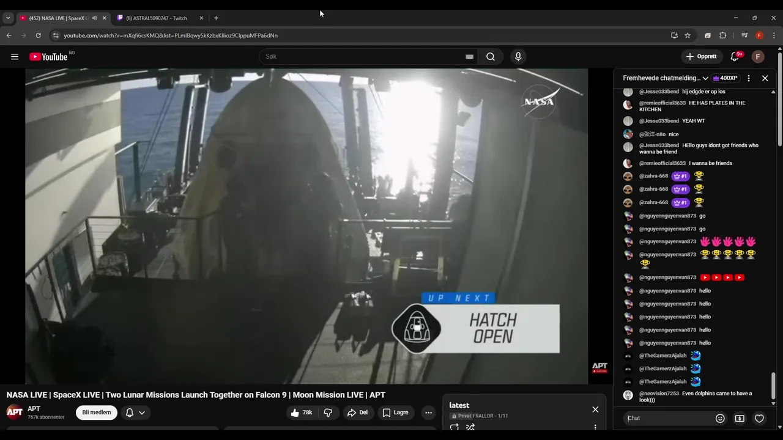The image size is (783, 440).
Task: Install app icon in address bar
Action: click(674, 35)
